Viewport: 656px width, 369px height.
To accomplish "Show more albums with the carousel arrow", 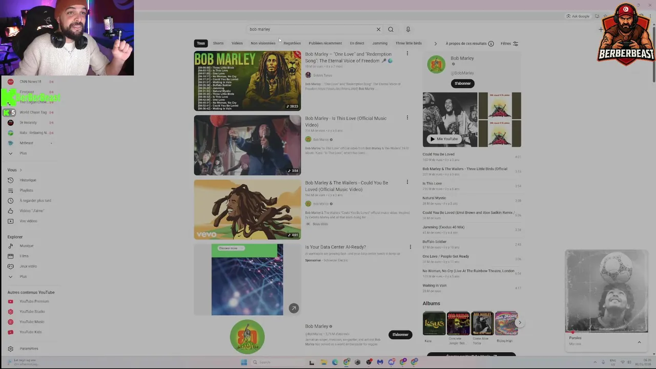I will point(519,323).
